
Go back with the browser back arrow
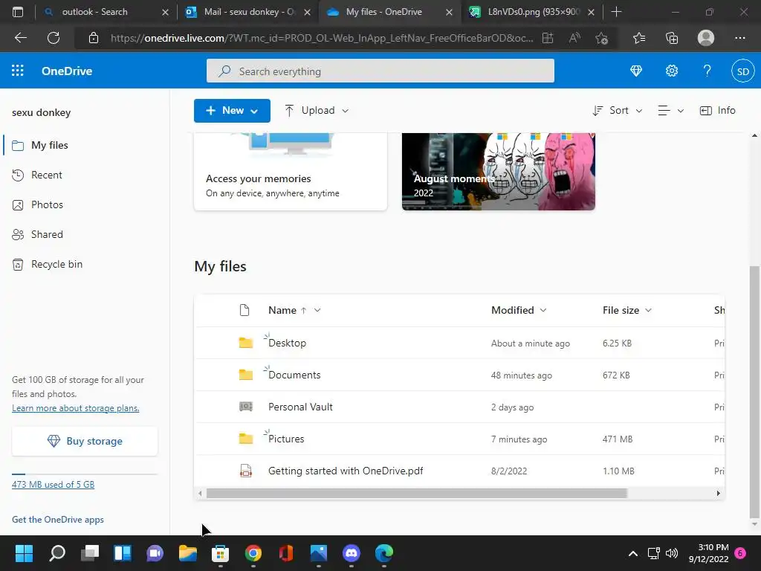click(x=20, y=38)
